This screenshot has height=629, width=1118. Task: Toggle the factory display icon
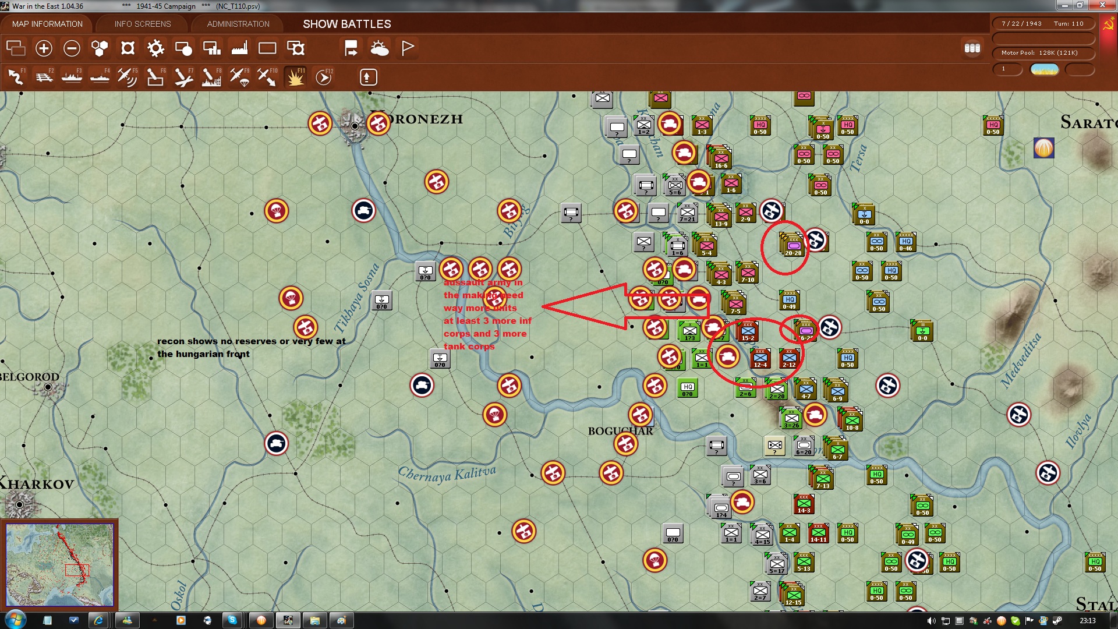239,48
